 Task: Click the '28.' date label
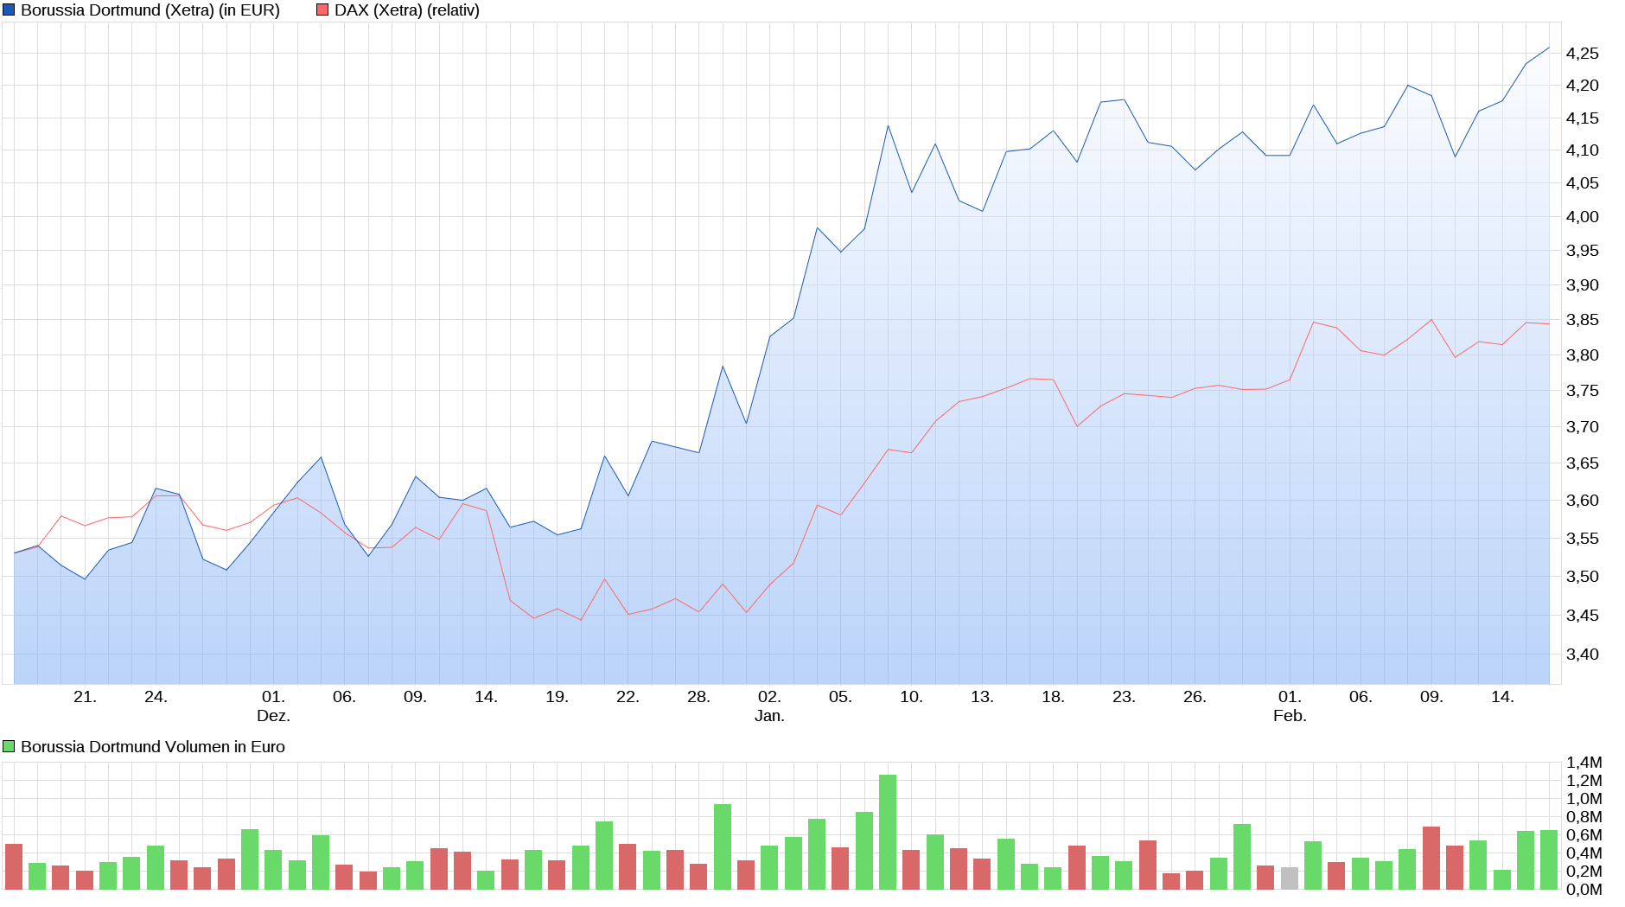698,697
